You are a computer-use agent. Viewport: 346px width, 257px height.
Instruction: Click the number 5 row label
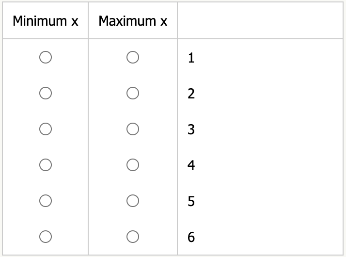[191, 201]
